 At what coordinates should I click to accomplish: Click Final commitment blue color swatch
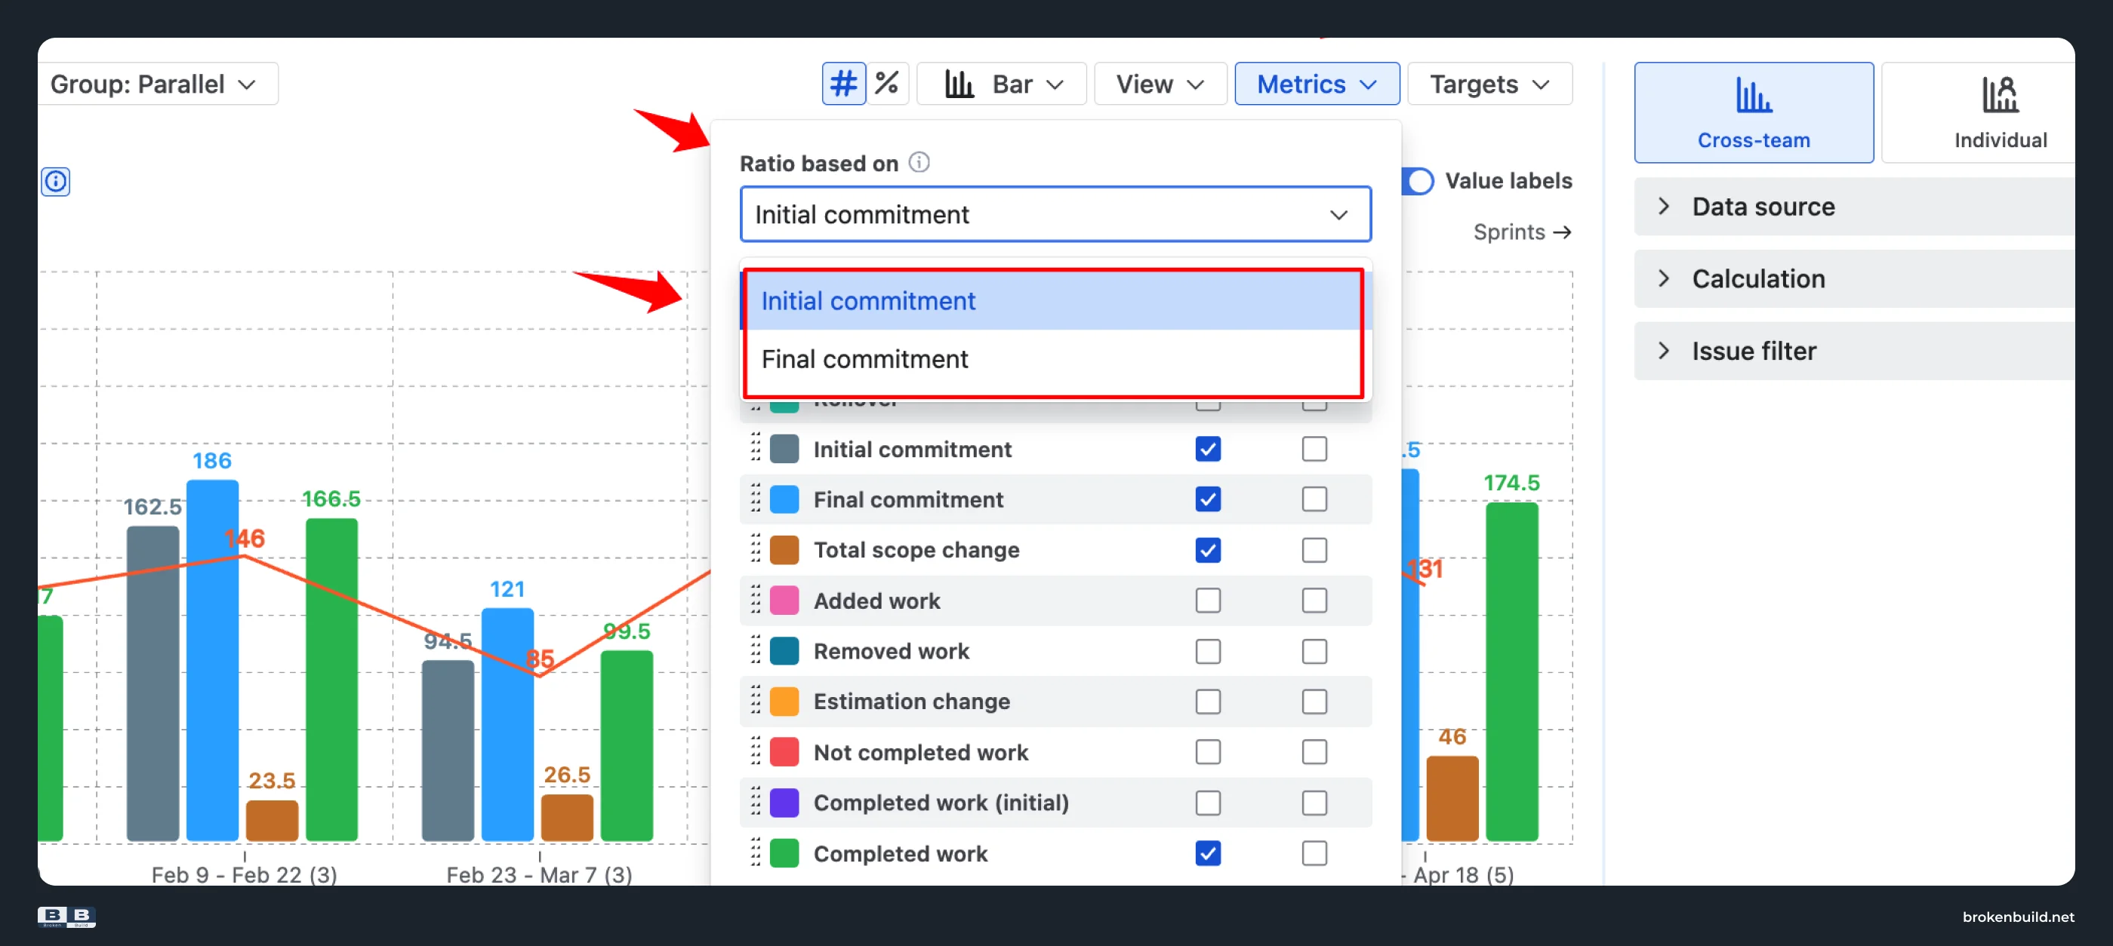coord(784,499)
